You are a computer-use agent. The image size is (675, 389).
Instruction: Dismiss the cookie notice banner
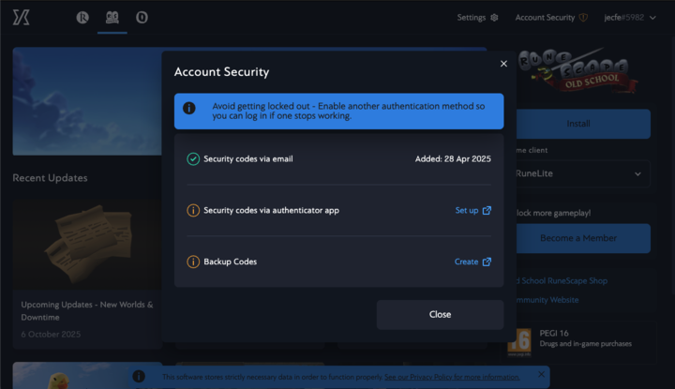(x=541, y=375)
